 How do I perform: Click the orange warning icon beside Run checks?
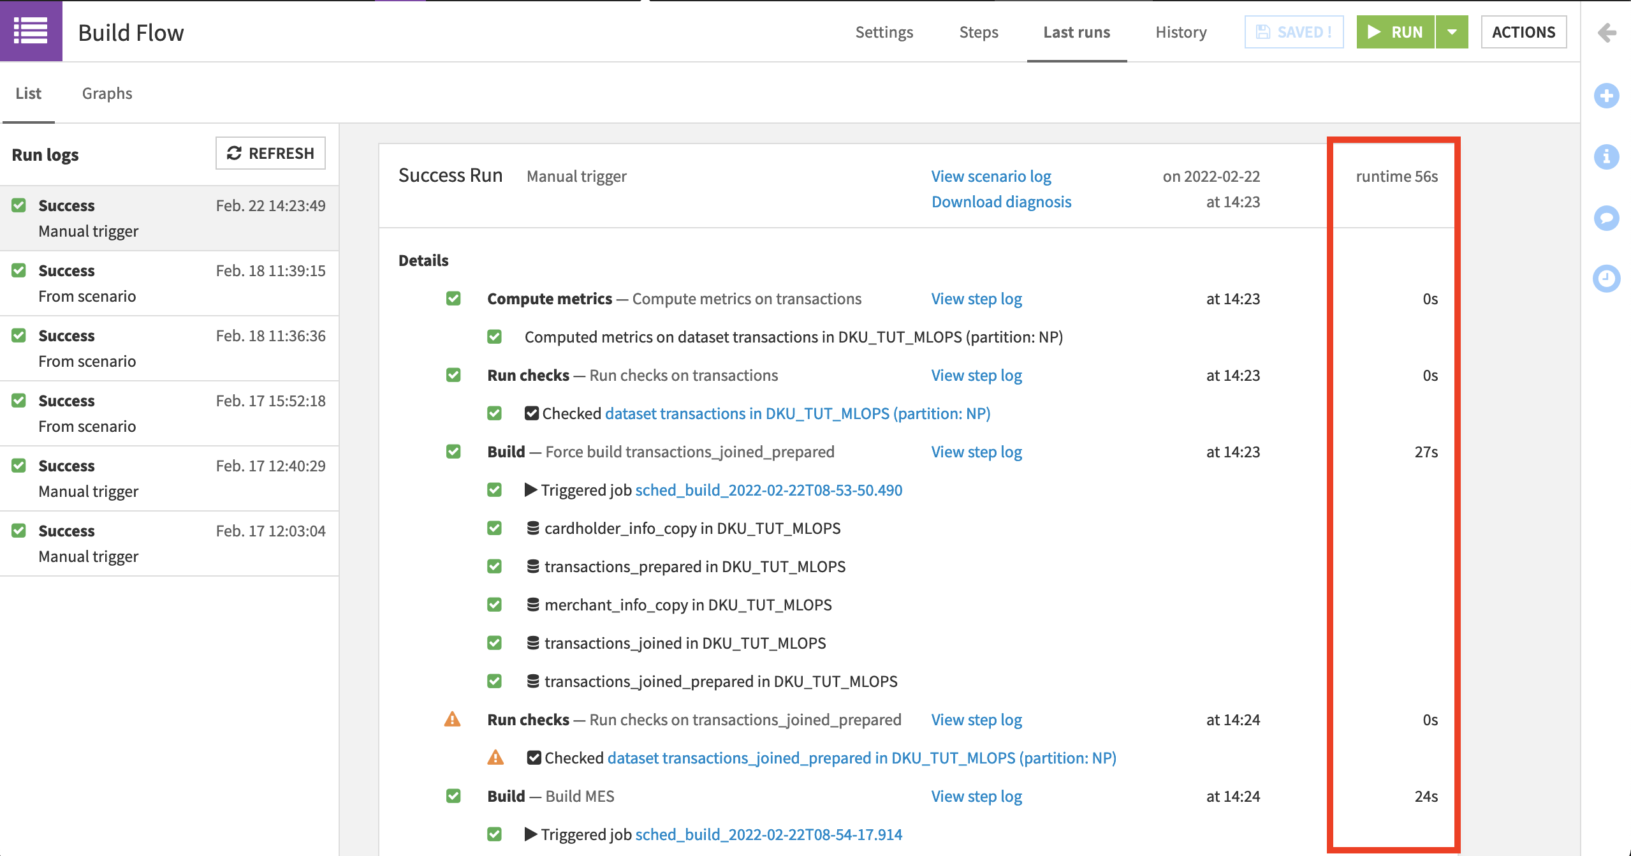[x=452, y=719]
